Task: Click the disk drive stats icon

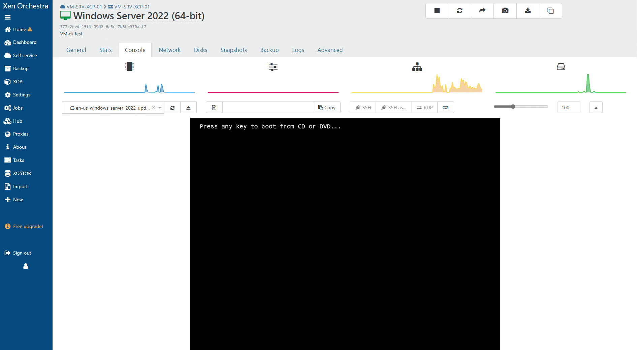Action: click(561, 67)
